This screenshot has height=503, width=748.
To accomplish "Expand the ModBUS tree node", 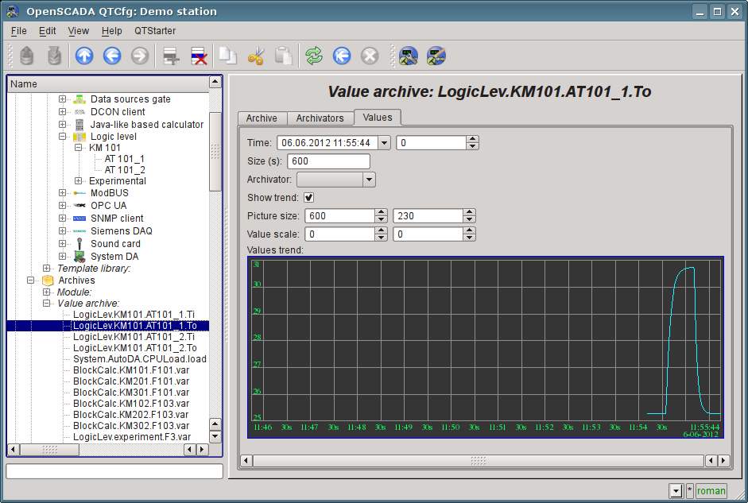I will pyautogui.click(x=62, y=193).
